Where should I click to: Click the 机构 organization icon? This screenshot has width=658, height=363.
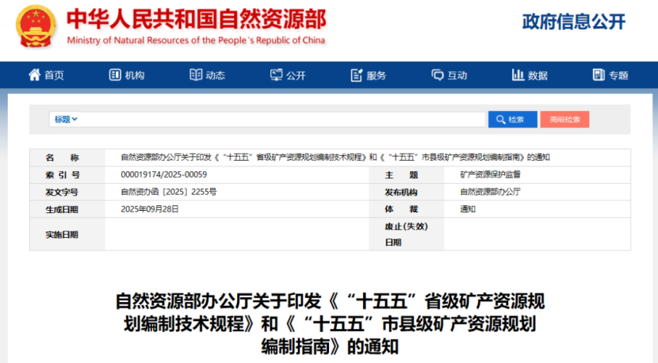[114, 75]
